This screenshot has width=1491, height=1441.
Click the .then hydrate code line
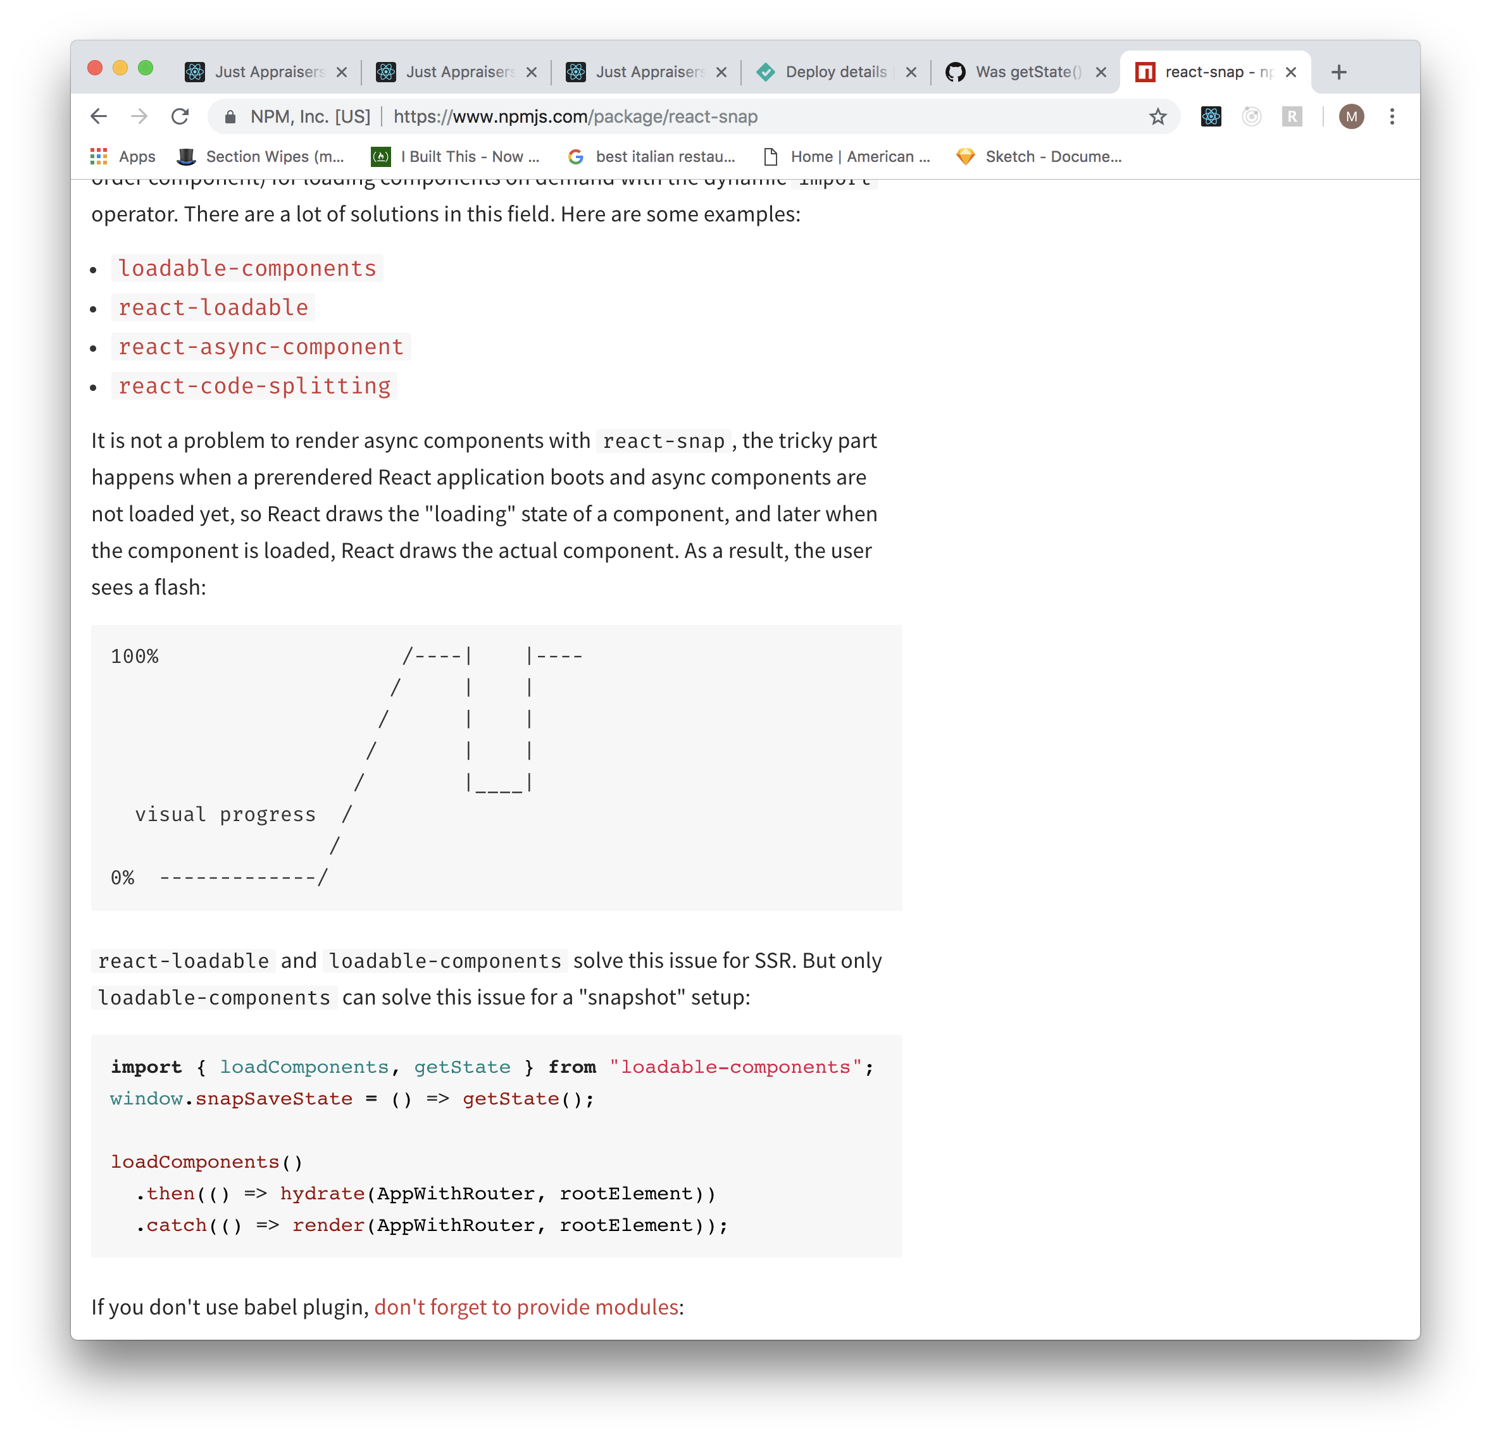(x=426, y=1194)
